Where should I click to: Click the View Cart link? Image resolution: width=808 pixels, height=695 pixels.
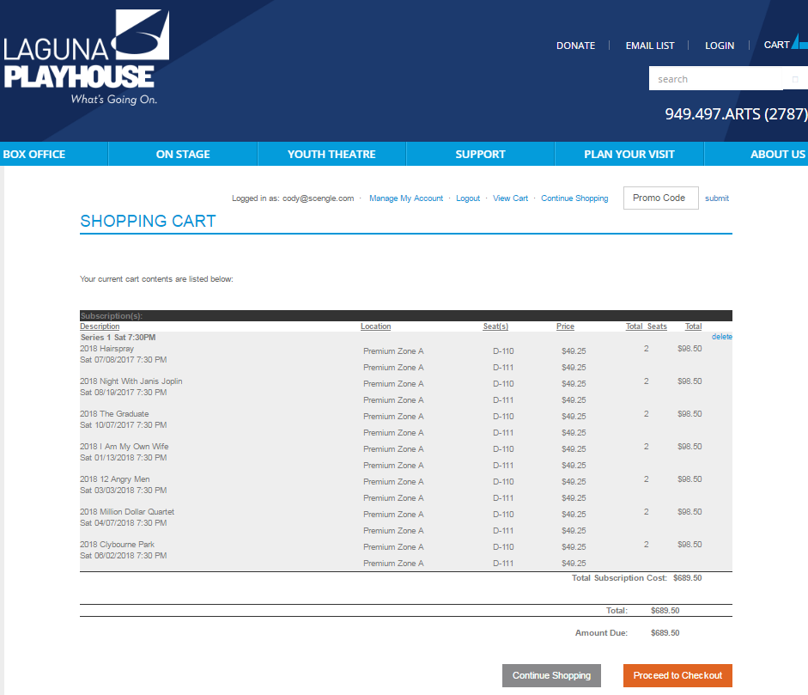click(x=510, y=198)
